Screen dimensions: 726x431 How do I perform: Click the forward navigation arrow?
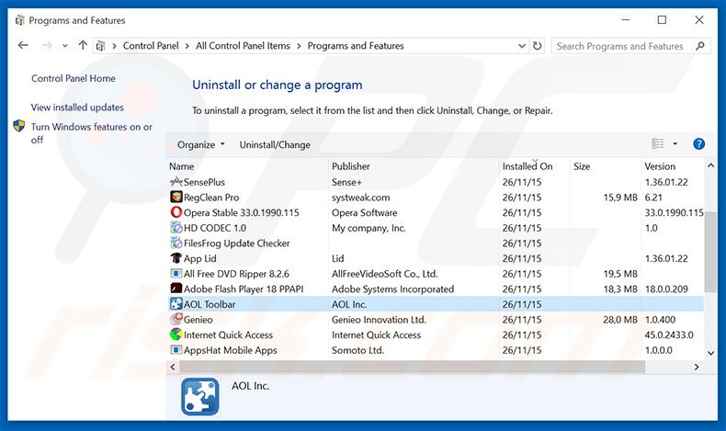tap(47, 45)
